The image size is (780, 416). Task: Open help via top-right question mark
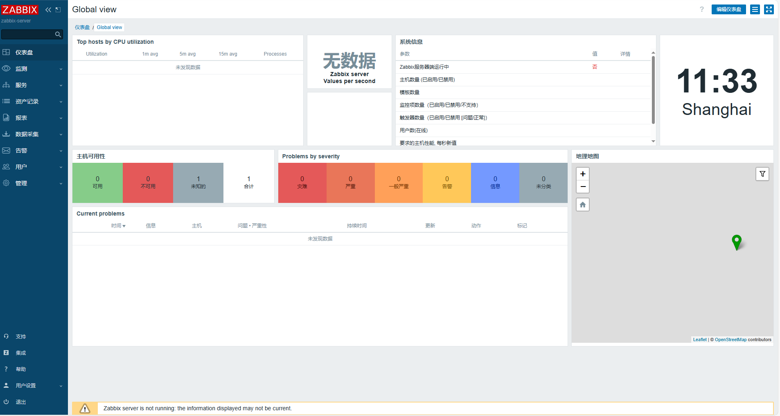coord(701,9)
